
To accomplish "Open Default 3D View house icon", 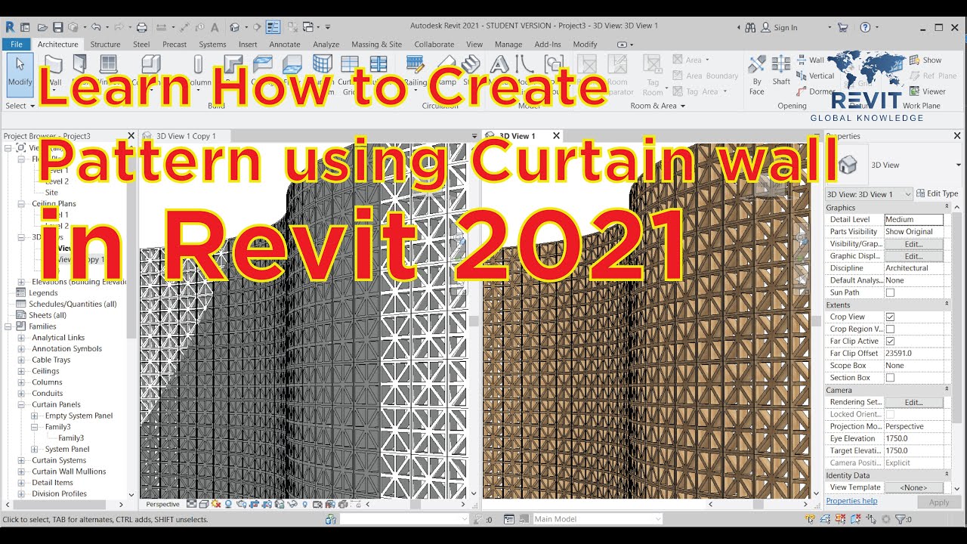I will pyautogui.click(x=235, y=27).
